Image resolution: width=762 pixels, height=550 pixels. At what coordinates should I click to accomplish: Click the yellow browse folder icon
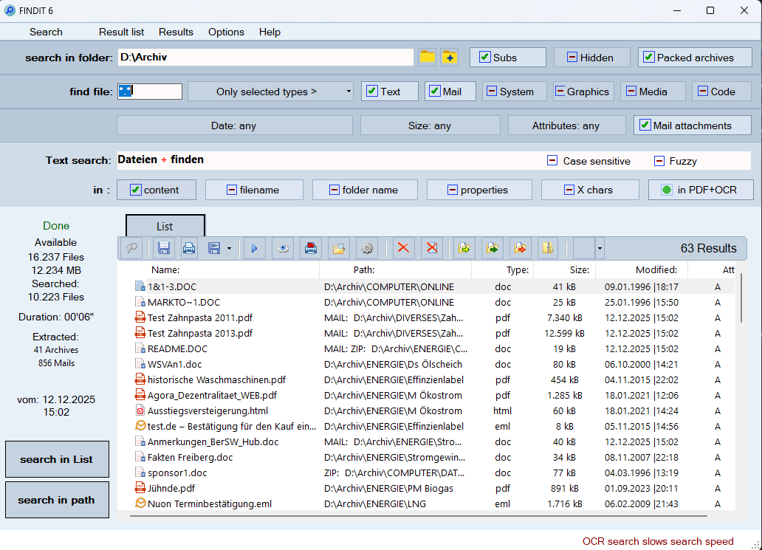click(427, 58)
